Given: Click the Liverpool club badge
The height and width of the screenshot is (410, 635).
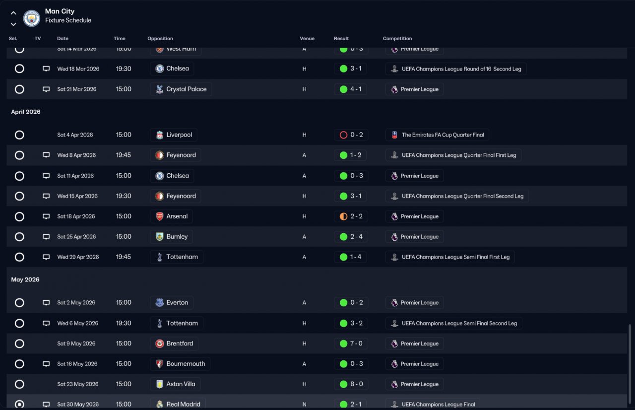Looking at the screenshot, I should point(159,135).
